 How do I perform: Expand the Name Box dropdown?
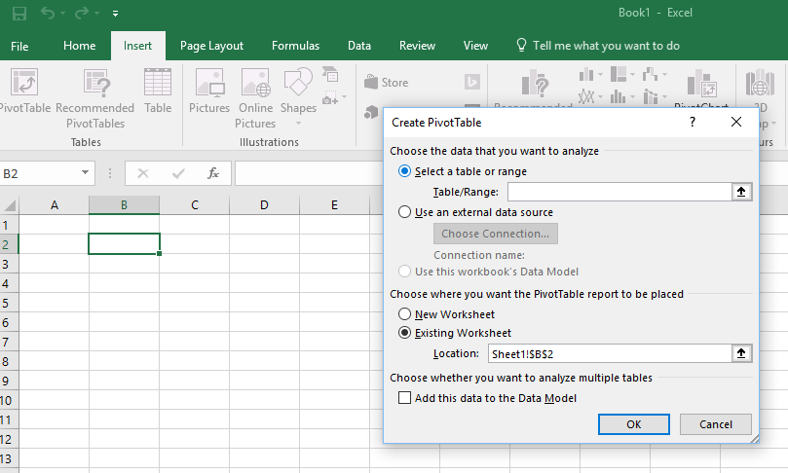point(87,173)
